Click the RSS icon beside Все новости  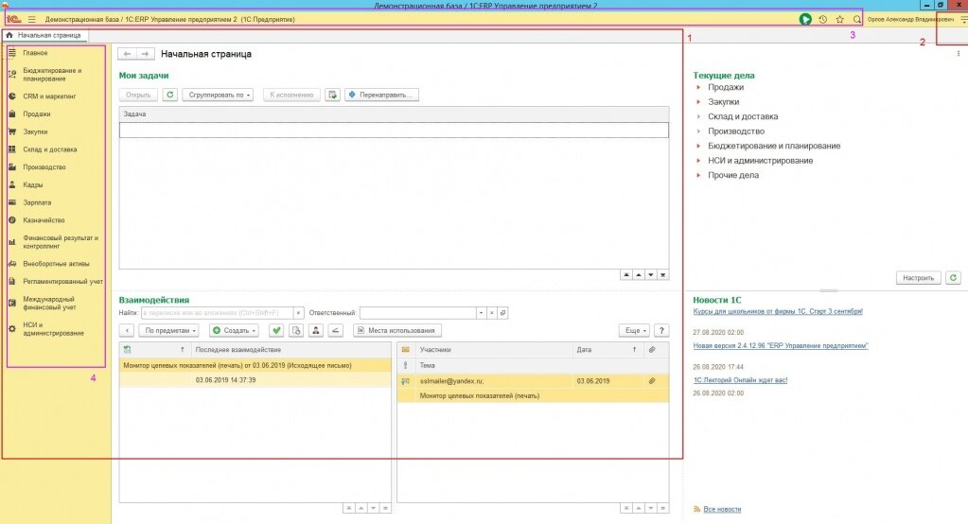(697, 509)
